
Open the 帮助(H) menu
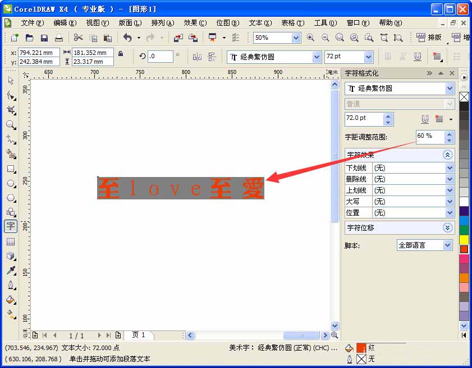click(391, 23)
